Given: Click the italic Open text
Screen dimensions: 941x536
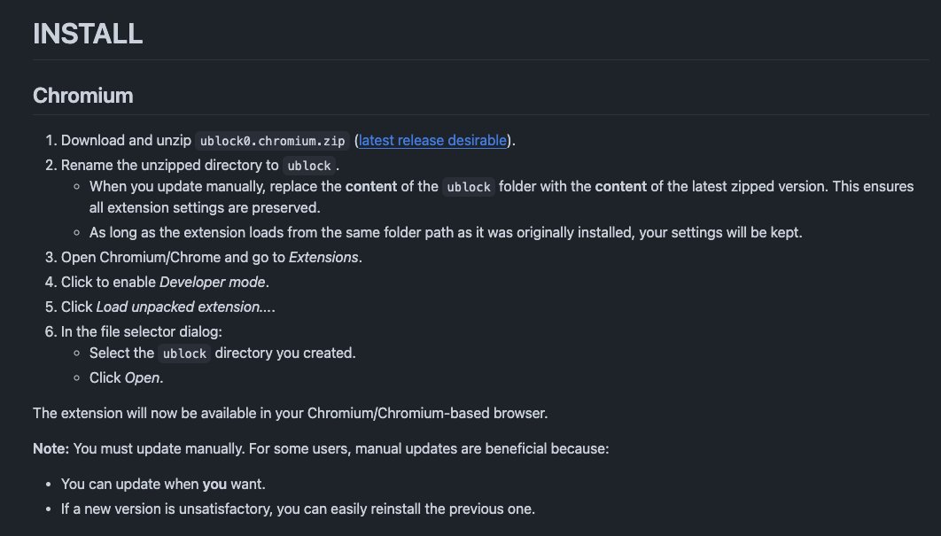Looking at the screenshot, I should pos(143,378).
